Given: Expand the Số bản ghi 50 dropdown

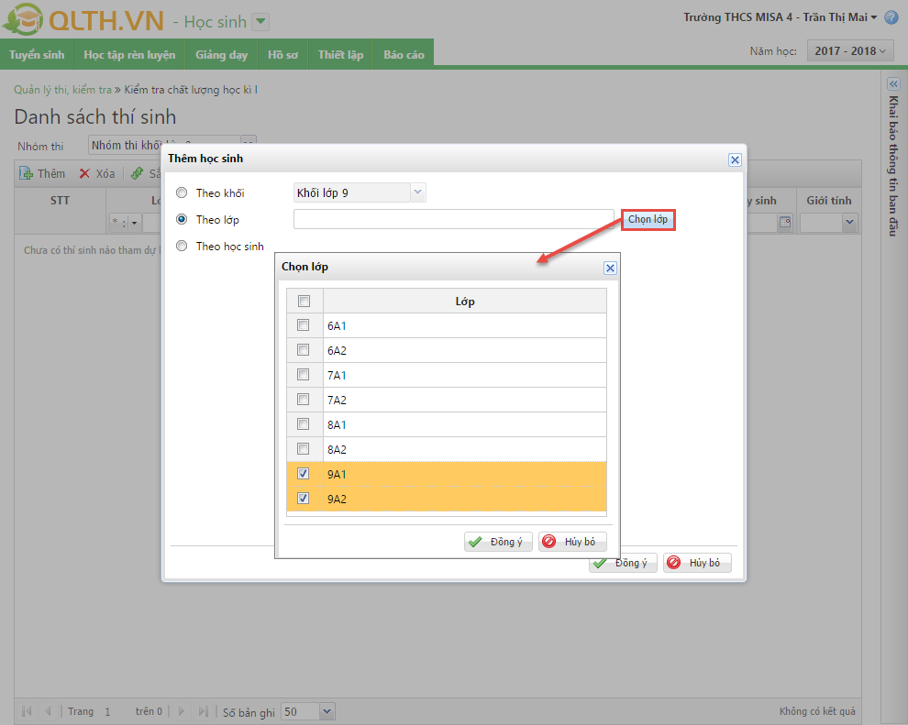Looking at the screenshot, I should click(327, 711).
